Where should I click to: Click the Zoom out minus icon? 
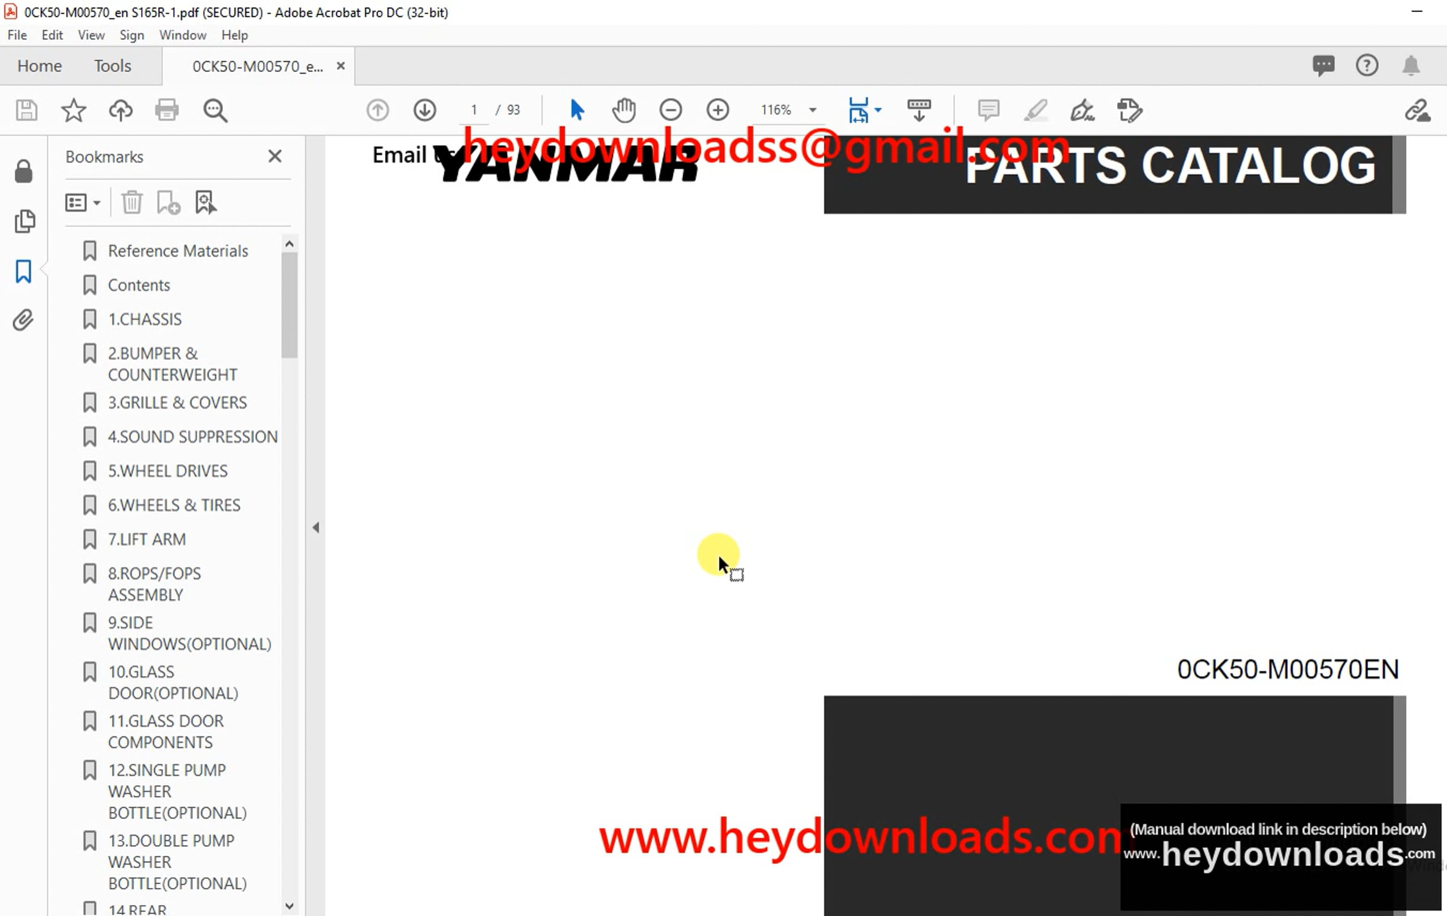coord(670,110)
